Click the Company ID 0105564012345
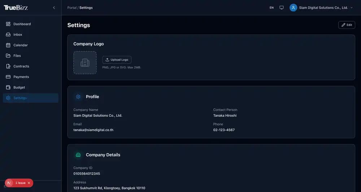Viewport: 361px width, 192px height. (87, 174)
